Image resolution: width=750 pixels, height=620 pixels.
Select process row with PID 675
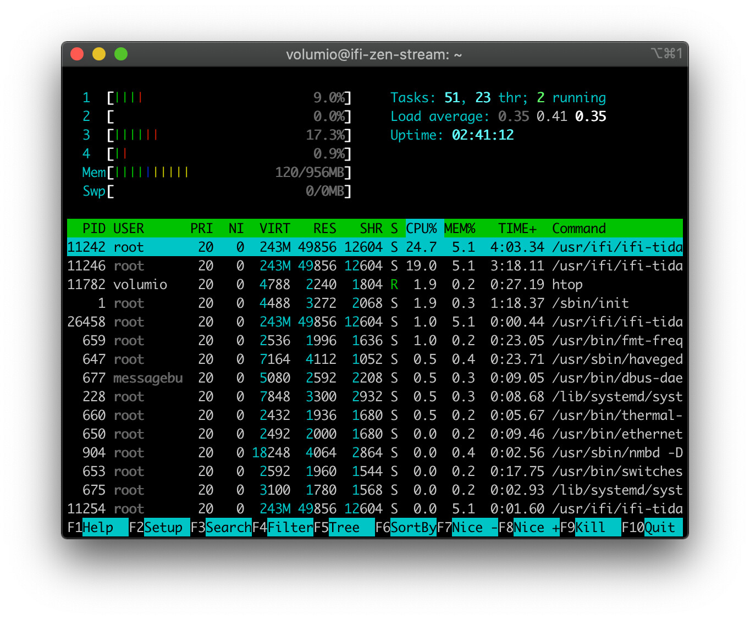(x=375, y=490)
